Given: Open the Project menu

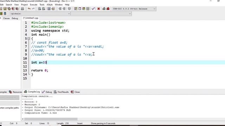Looking at the screenshot, I should (x=24, y=5).
